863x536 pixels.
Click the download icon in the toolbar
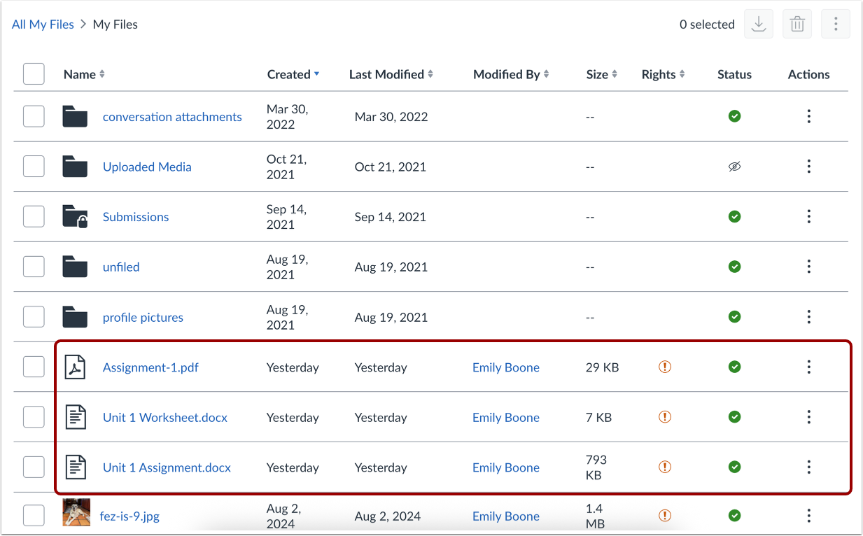tap(758, 24)
